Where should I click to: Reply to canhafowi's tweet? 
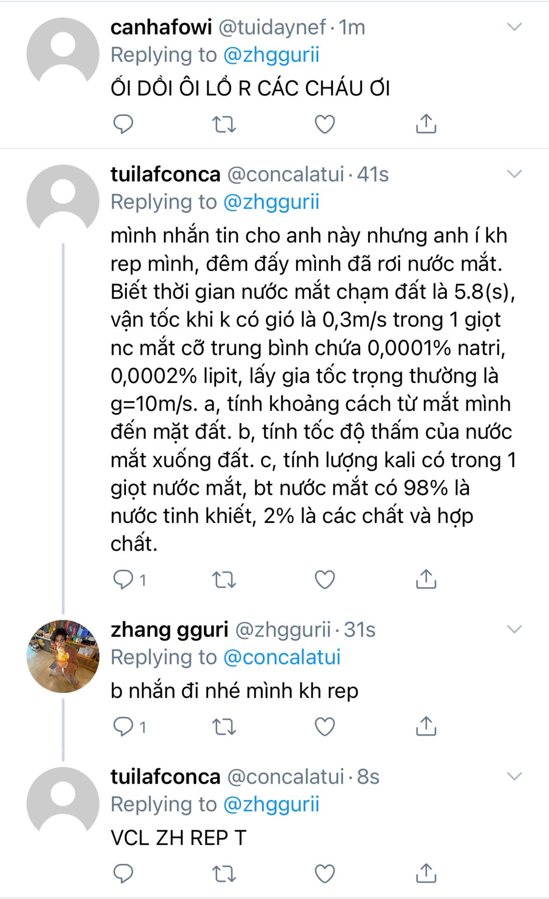coord(123,124)
